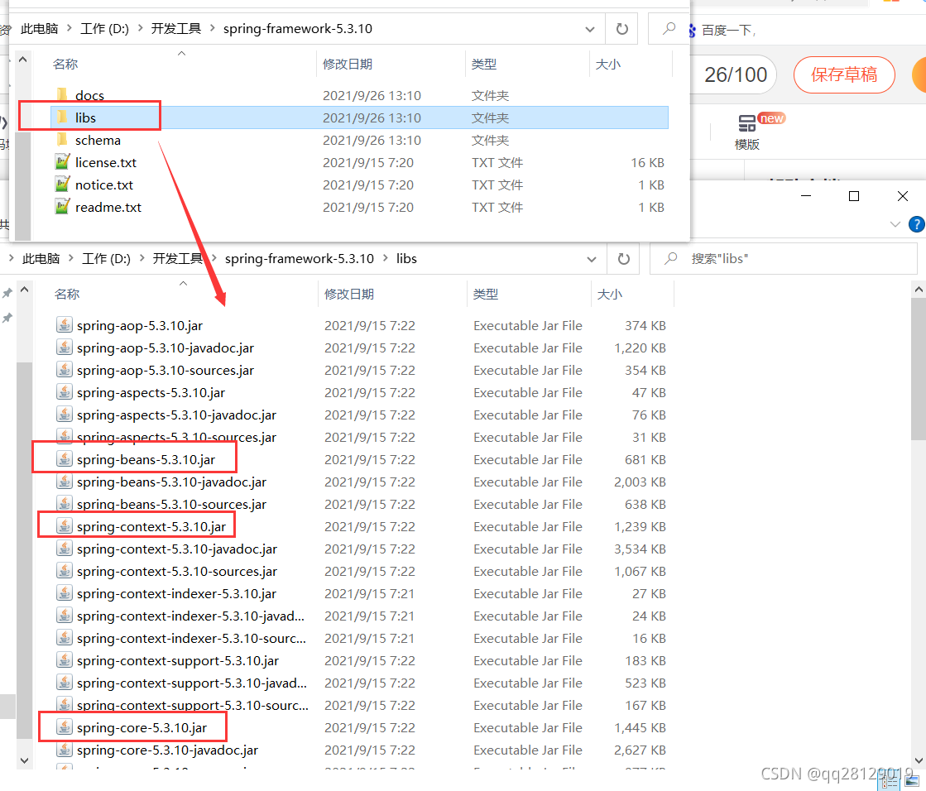Click the readme.txt file icon
The height and width of the screenshot is (791, 926).
click(x=62, y=207)
